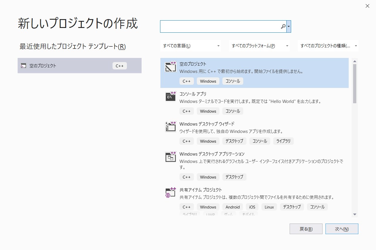
Task: Close the new project dialog
Action: pyautogui.click(x=367, y=6)
